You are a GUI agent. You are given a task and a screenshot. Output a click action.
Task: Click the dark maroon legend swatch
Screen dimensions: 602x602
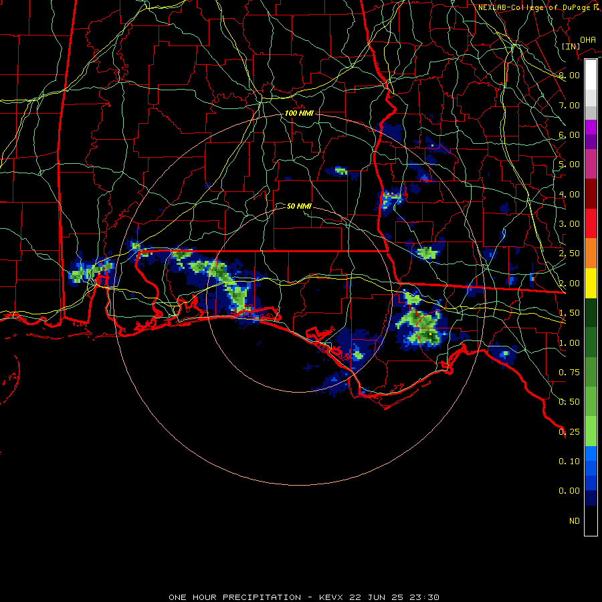tap(591, 193)
